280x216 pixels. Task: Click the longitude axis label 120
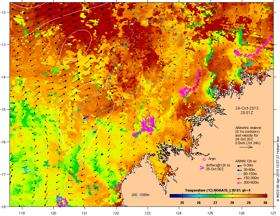(53, 213)
